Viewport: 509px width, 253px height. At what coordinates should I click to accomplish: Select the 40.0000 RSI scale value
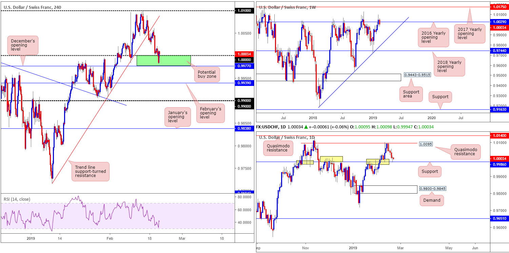(244, 222)
